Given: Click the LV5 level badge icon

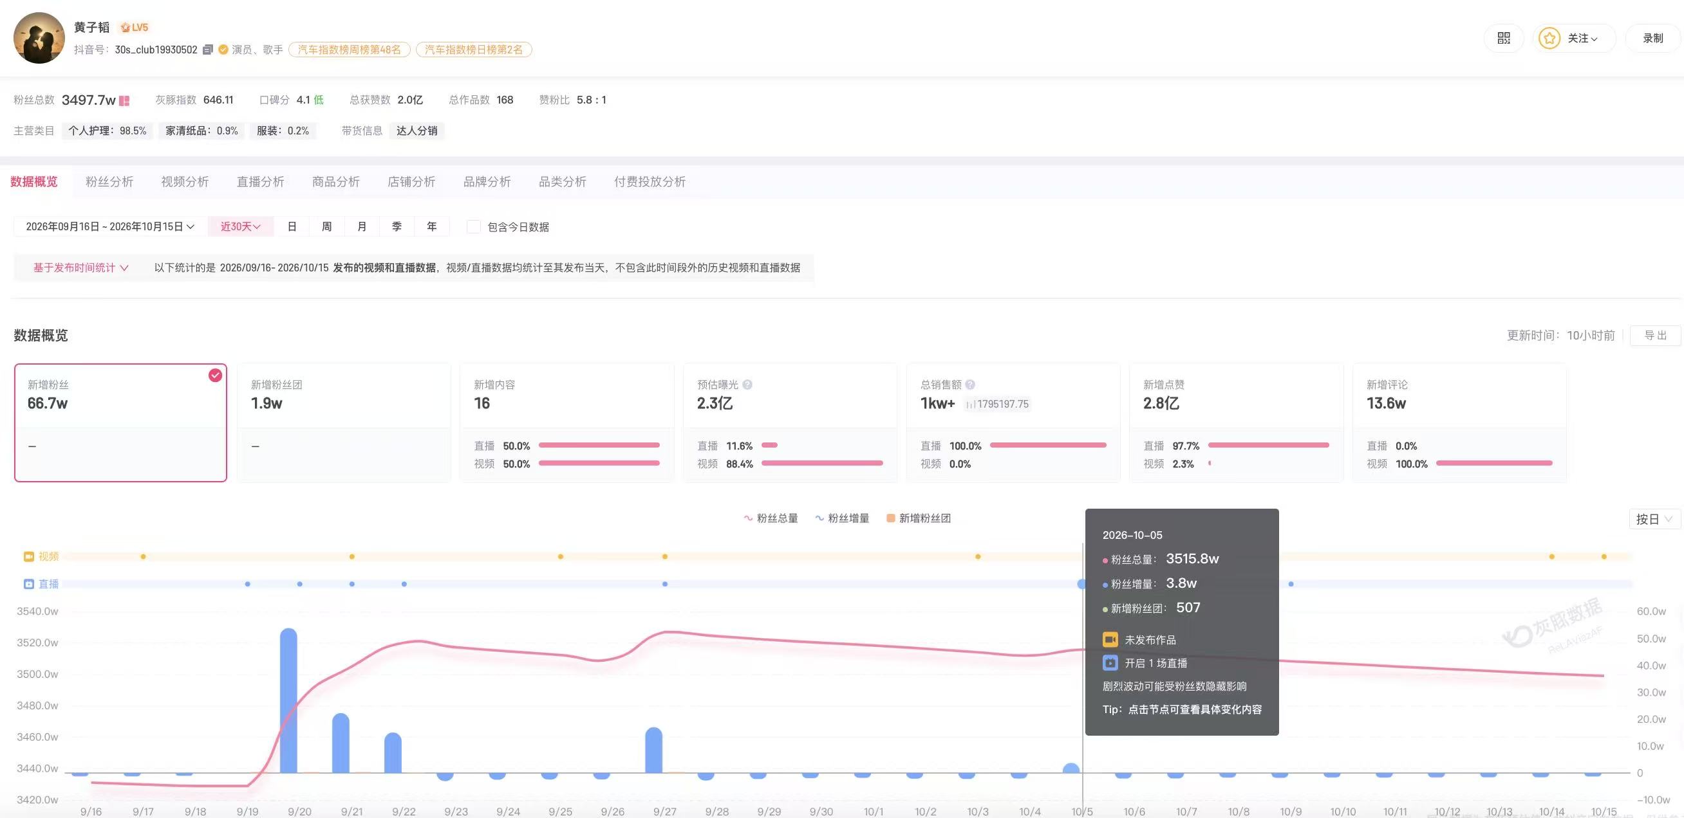Looking at the screenshot, I should tap(134, 28).
